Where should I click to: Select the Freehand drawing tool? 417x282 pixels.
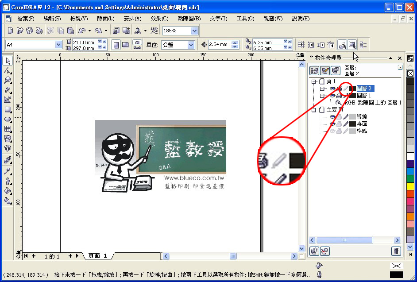click(8, 90)
